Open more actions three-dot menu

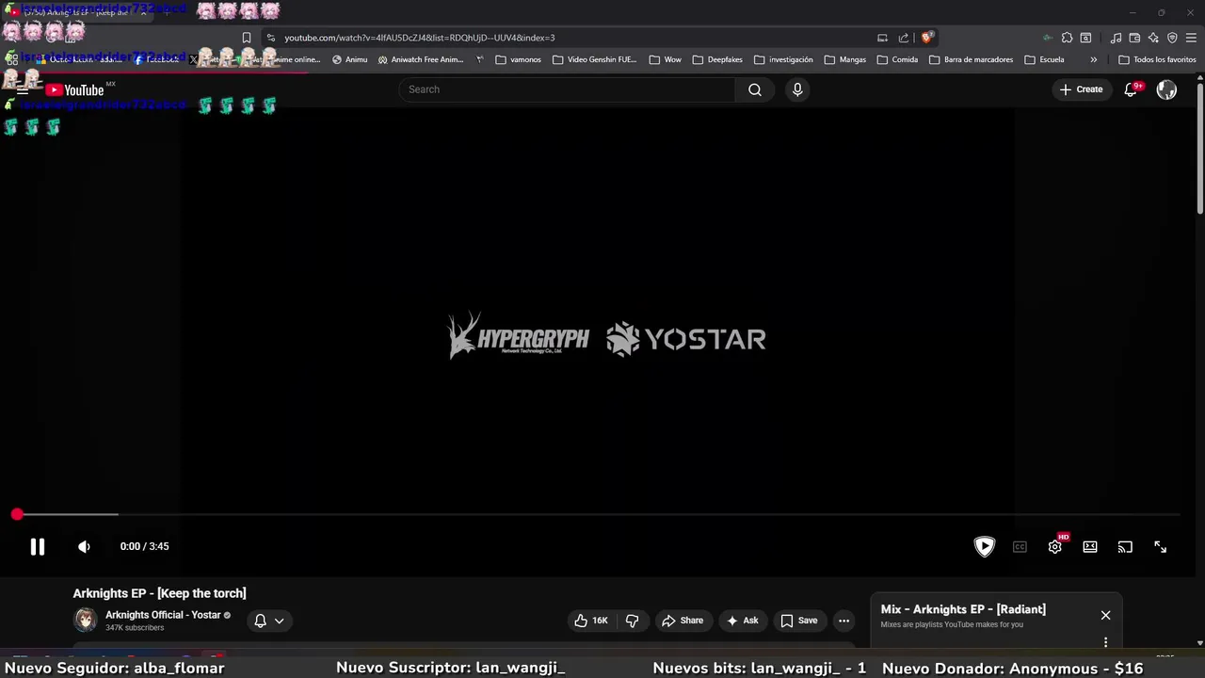coord(843,621)
